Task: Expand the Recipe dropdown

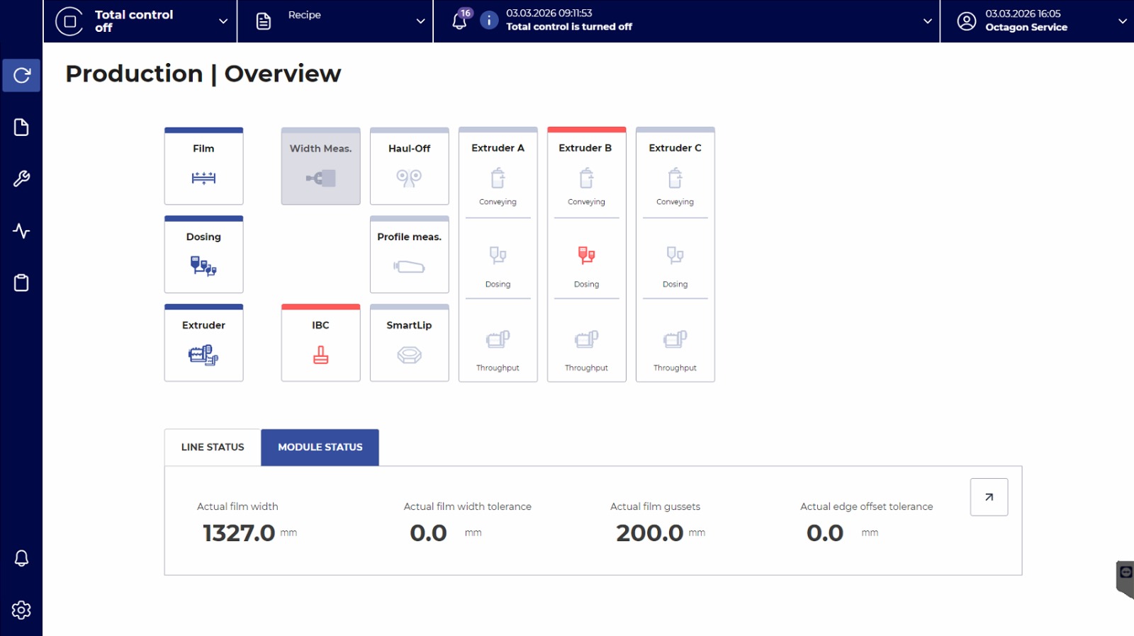Action: (x=420, y=21)
